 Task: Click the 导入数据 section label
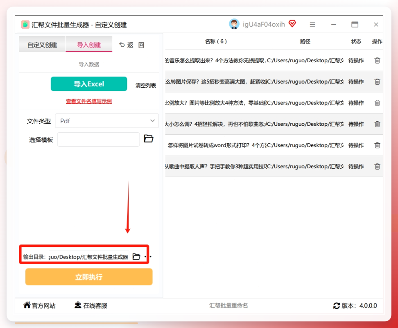[89, 64]
